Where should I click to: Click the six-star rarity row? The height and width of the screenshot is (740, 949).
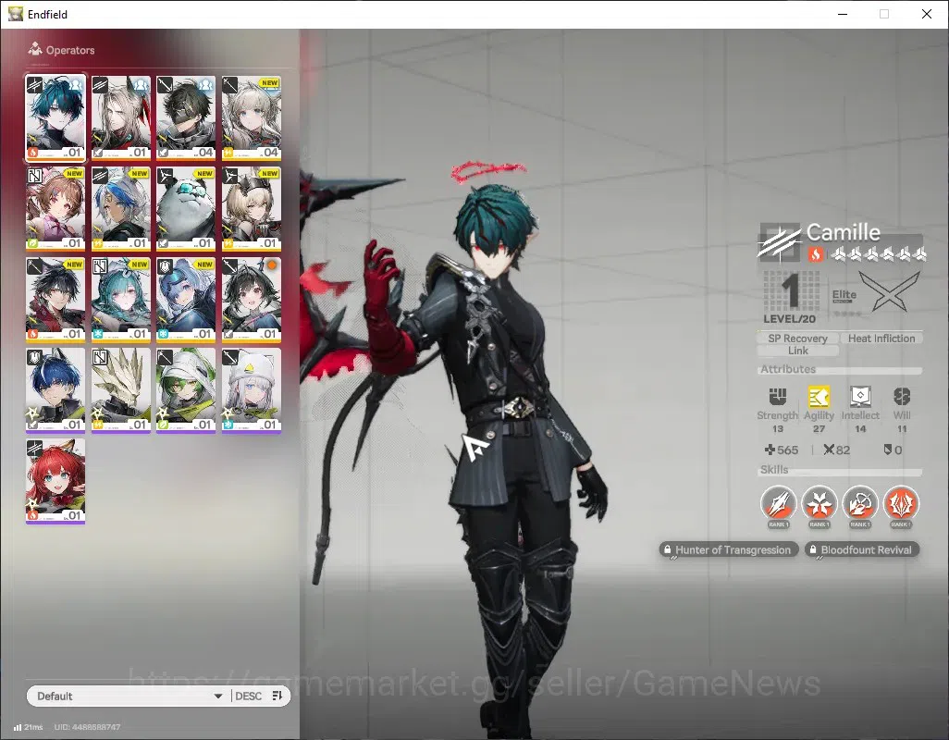(878, 254)
